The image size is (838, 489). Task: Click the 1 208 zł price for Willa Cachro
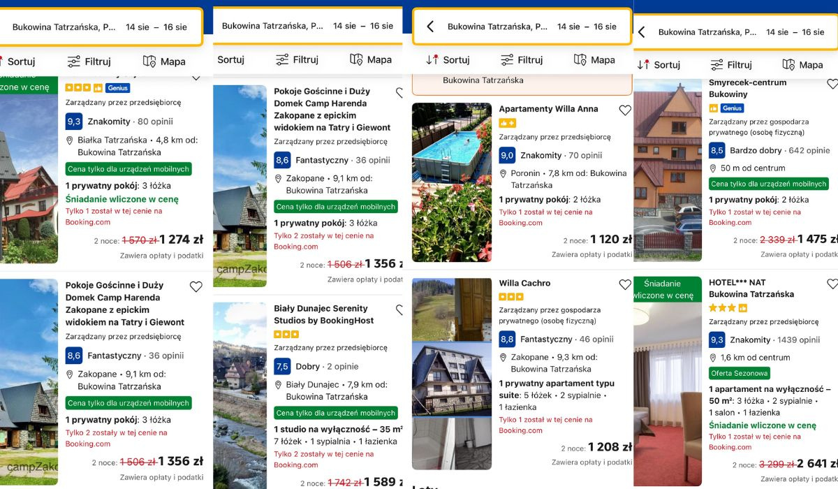610,447
